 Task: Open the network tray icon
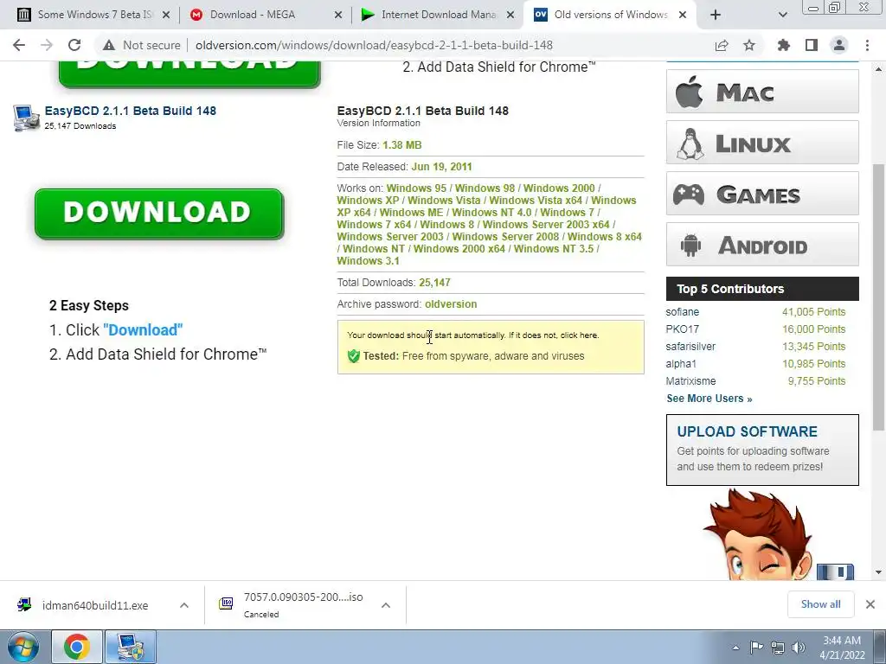click(x=778, y=648)
